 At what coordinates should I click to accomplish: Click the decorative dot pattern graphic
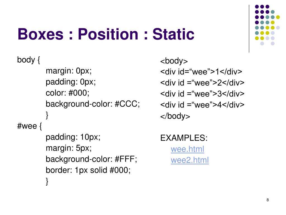pyautogui.click(x=267, y=25)
